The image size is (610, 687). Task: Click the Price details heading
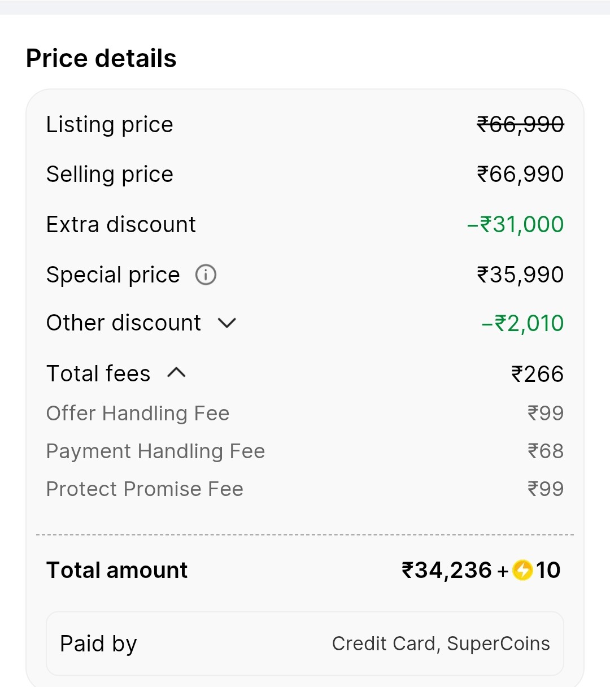[x=101, y=59]
